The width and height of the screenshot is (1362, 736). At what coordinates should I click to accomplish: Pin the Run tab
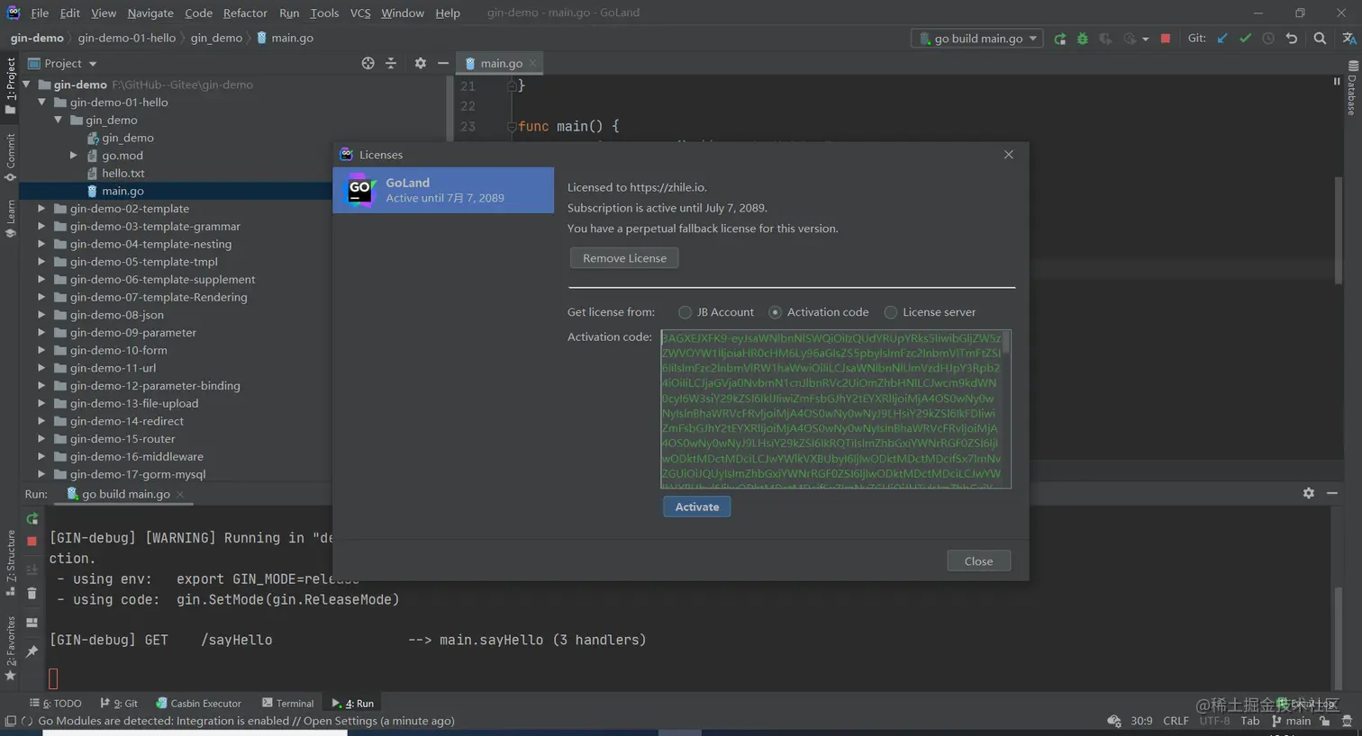[32, 651]
